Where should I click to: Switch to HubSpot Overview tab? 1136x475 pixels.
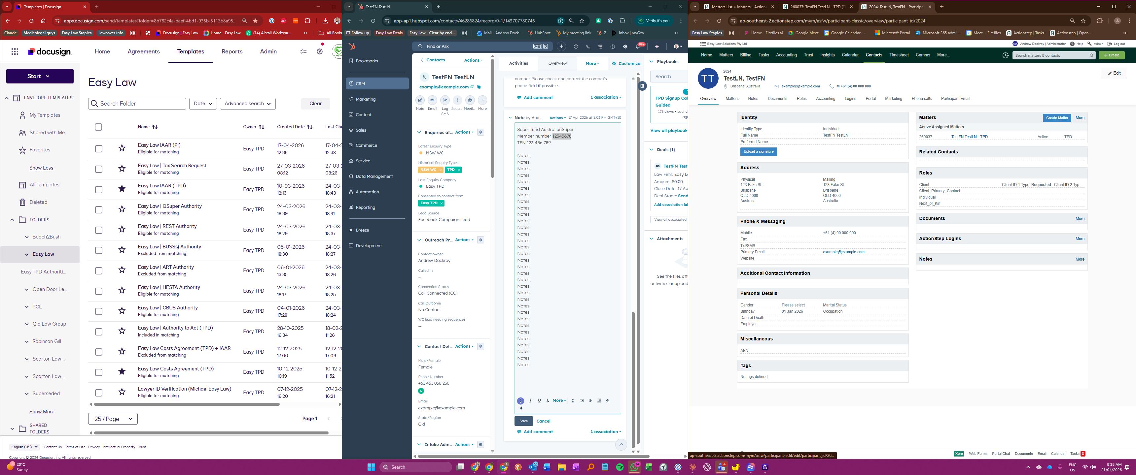pyautogui.click(x=557, y=63)
